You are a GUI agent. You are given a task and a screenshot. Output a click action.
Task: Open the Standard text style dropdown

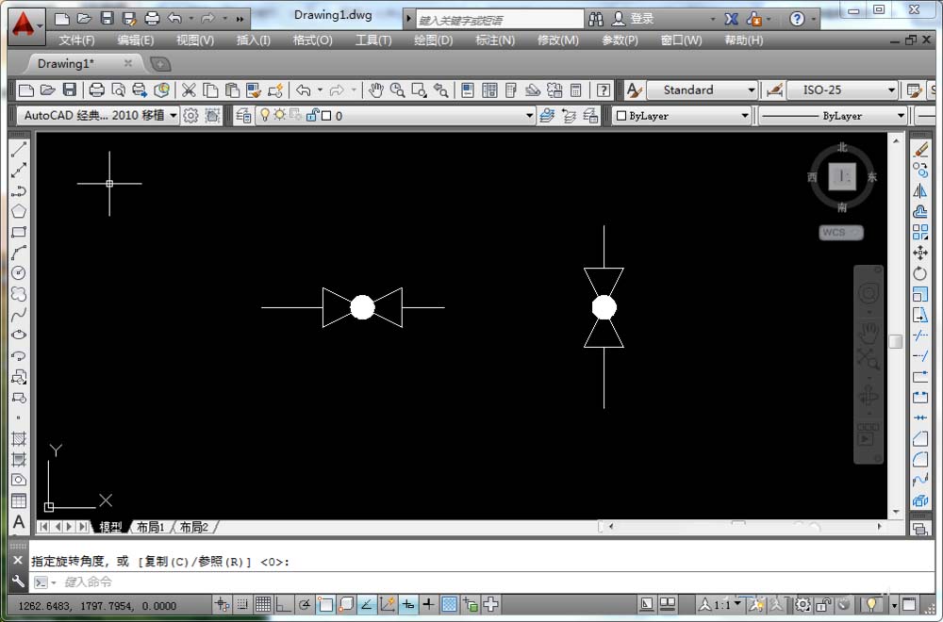point(752,90)
